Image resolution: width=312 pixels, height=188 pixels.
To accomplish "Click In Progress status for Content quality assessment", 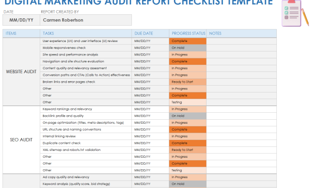I will pyautogui.click(x=188, y=68).
